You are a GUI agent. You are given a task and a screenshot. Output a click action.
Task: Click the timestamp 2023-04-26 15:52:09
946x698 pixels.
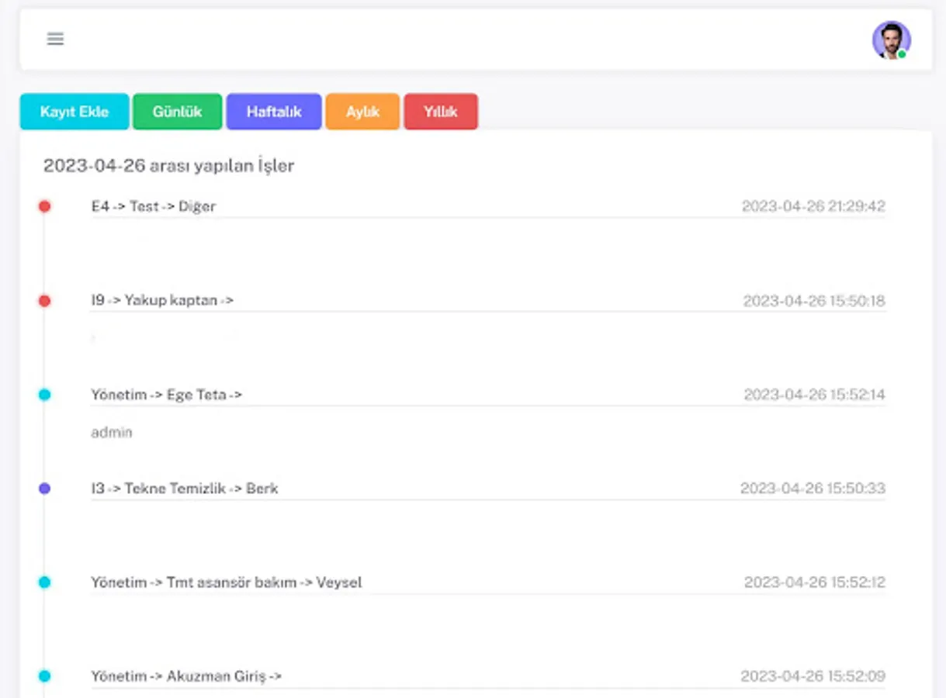[813, 676]
